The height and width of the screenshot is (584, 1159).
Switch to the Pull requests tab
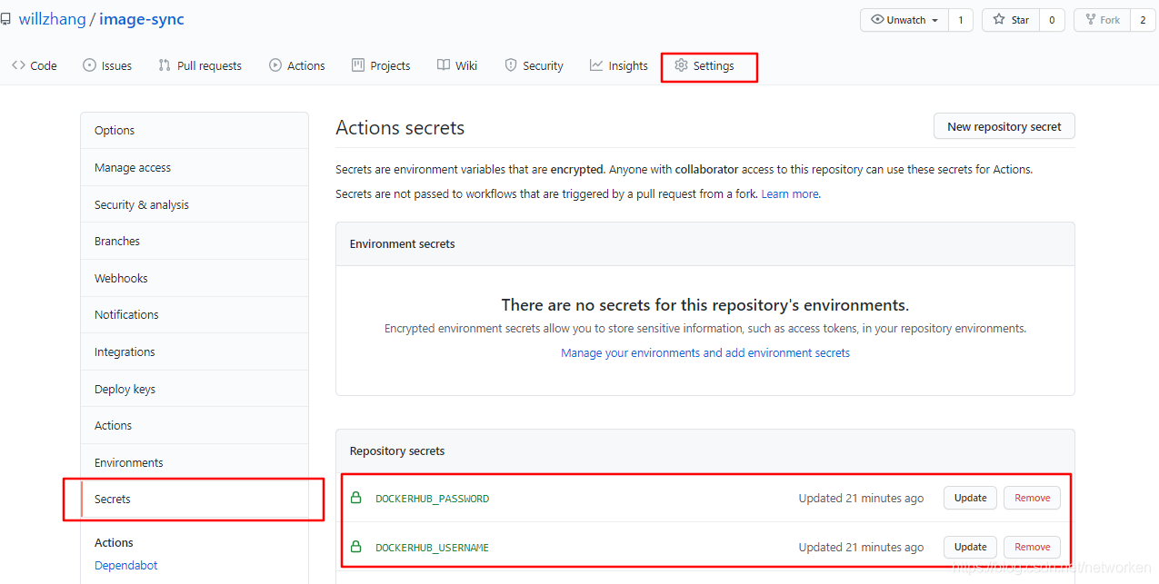pyautogui.click(x=200, y=65)
